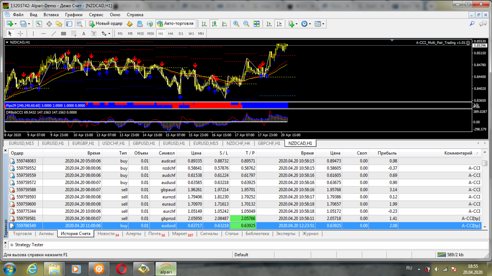Toggle the Terminal panel toolbar icon

(69, 24)
